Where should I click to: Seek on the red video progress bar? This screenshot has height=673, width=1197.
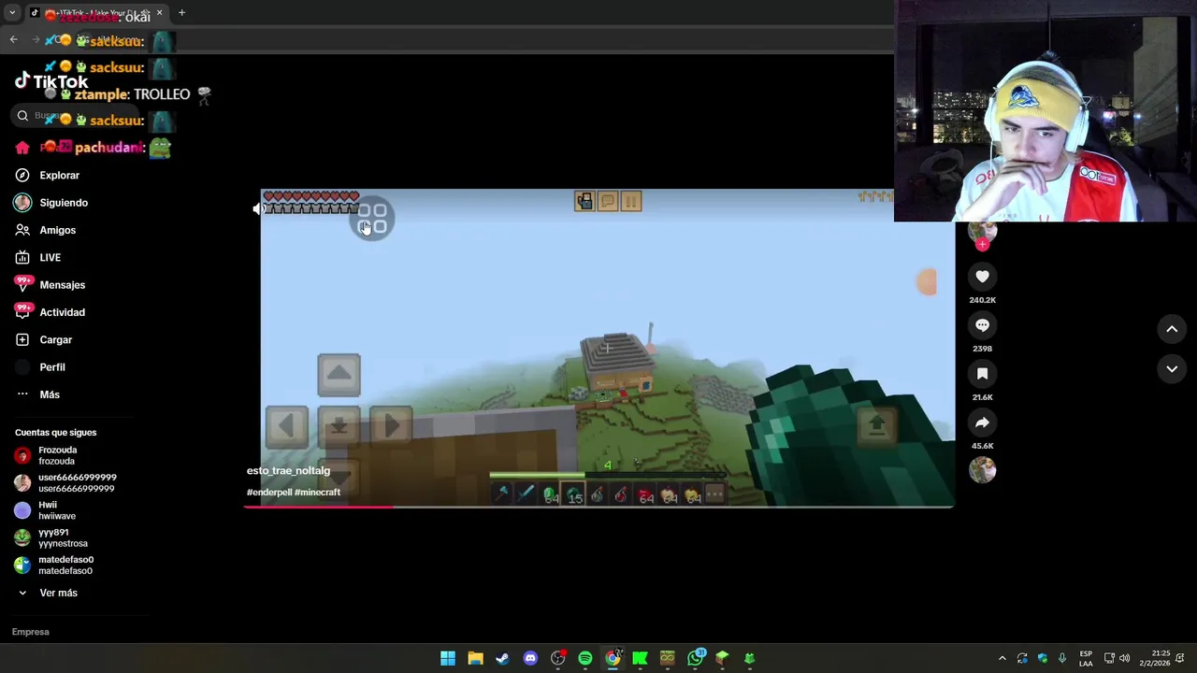coord(598,507)
